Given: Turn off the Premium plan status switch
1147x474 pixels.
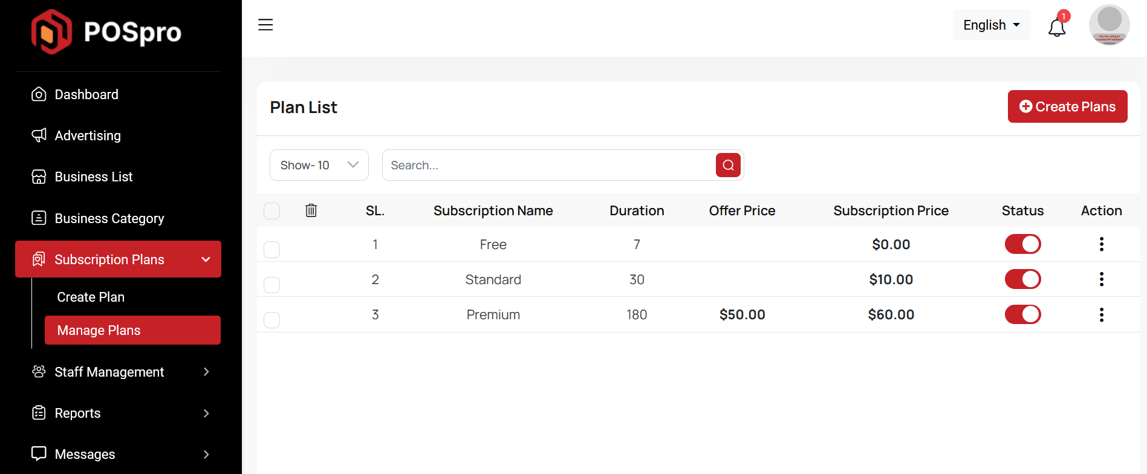Looking at the screenshot, I should tap(1022, 314).
